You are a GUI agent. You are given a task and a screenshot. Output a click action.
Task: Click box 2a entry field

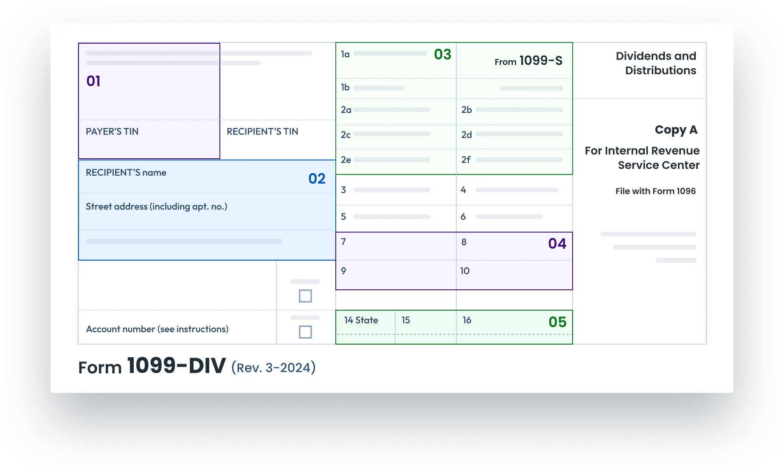396,112
